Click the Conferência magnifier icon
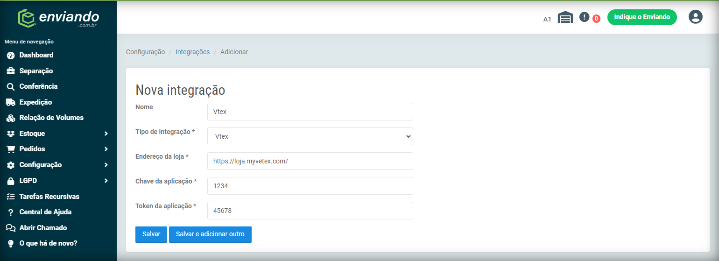This screenshot has width=719, height=261. click(x=11, y=87)
